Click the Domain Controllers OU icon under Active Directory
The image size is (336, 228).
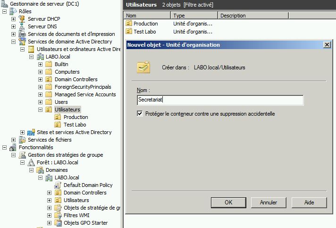tap(49, 79)
